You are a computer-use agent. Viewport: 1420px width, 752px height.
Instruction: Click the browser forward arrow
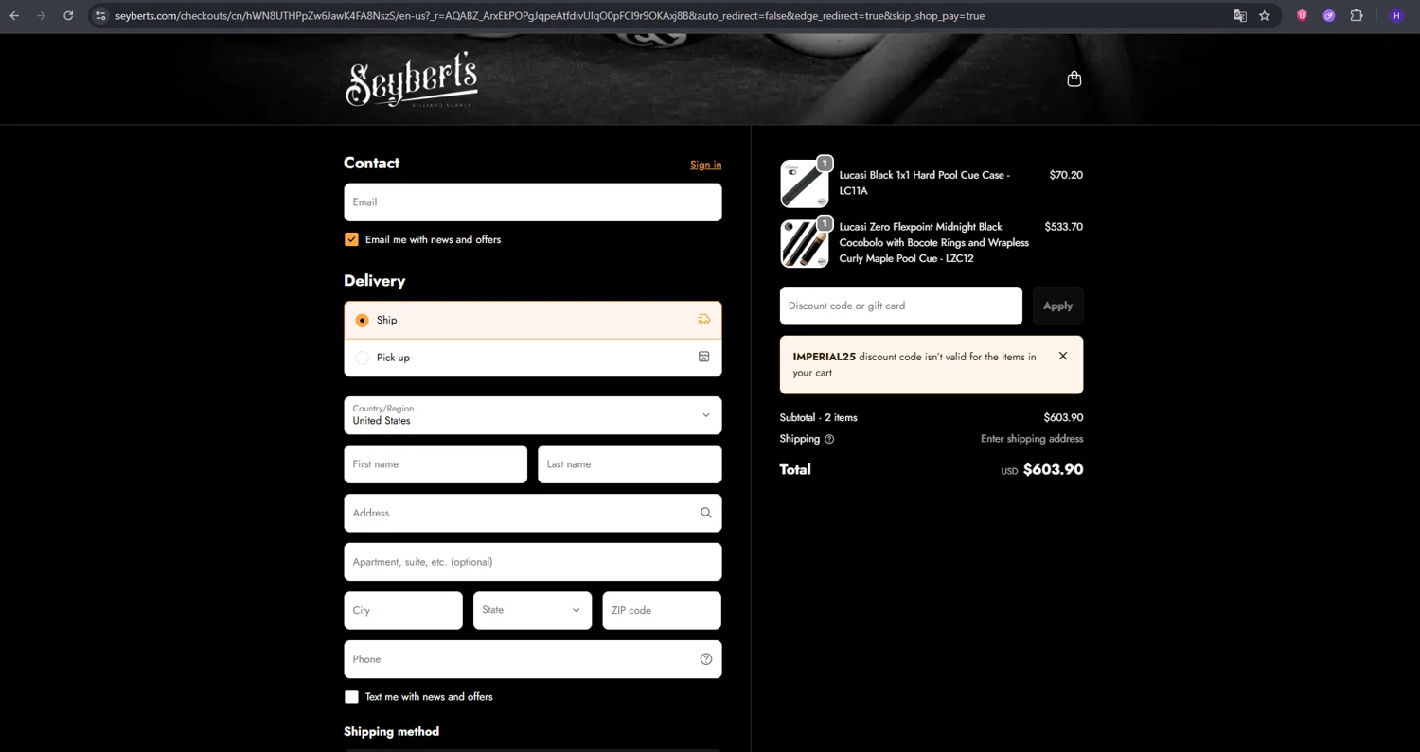point(41,15)
